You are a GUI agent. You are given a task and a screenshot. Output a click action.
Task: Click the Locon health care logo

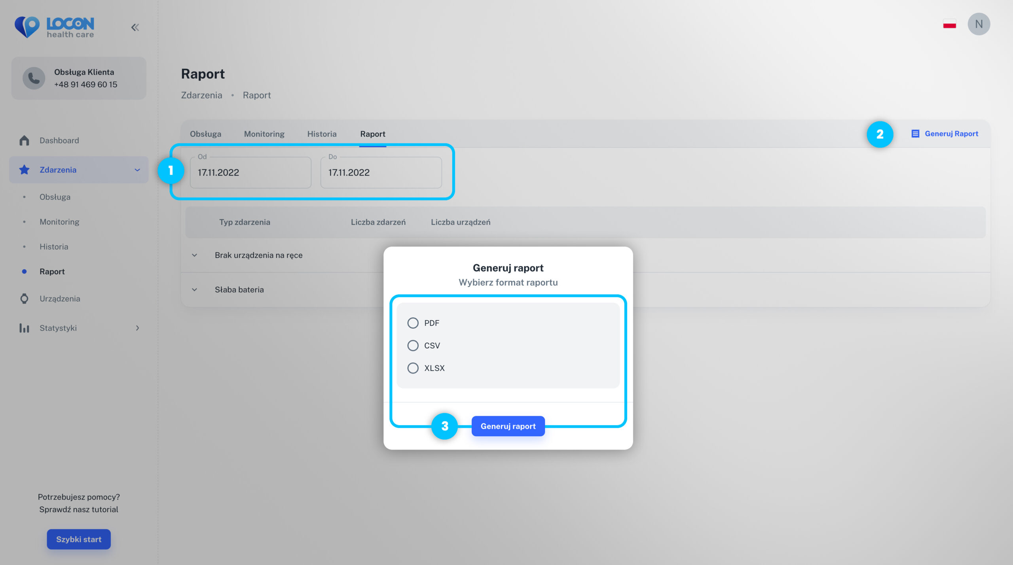click(54, 27)
